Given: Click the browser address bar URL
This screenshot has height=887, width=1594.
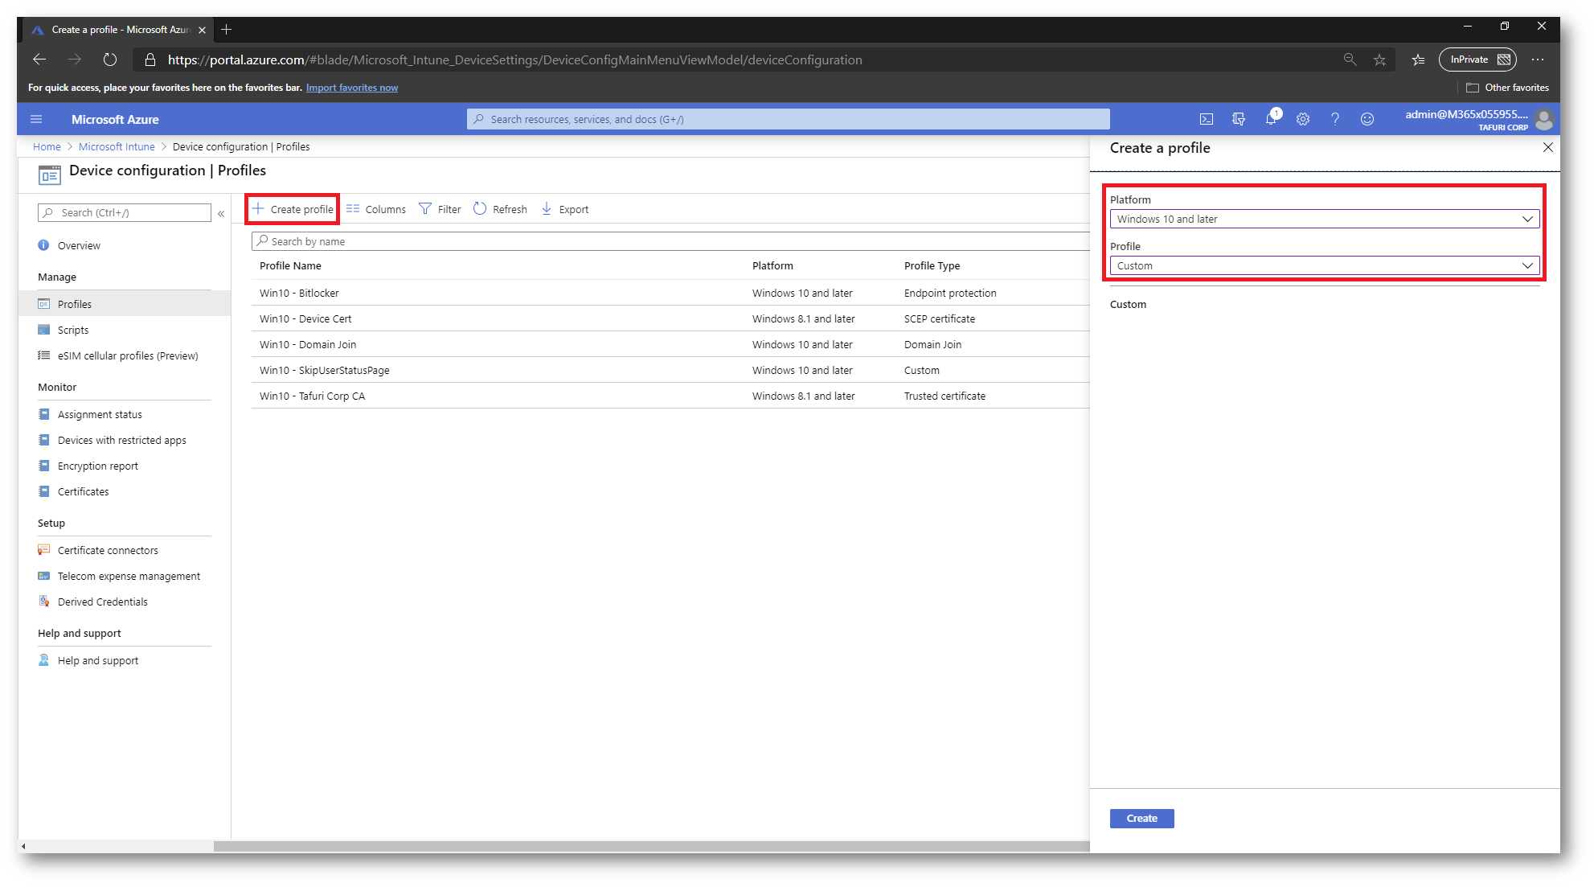Looking at the screenshot, I should point(514,60).
